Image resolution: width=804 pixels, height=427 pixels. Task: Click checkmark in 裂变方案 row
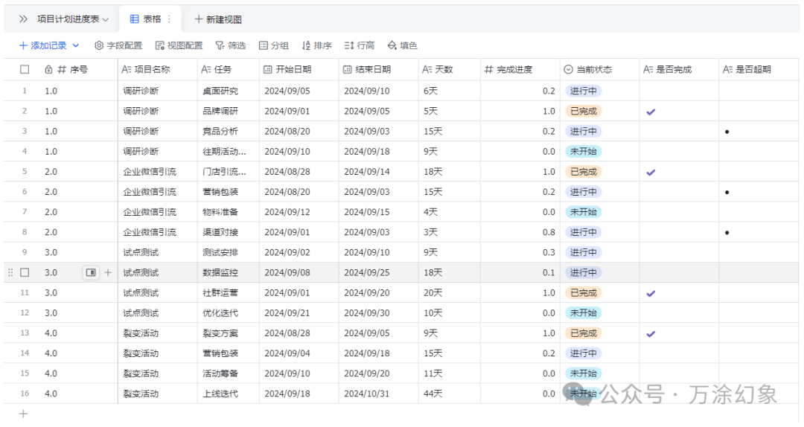click(651, 334)
